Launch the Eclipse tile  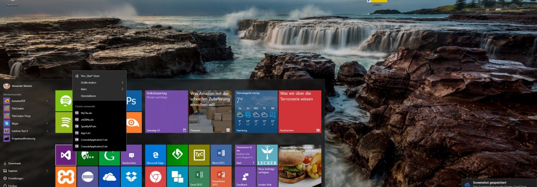88,177
